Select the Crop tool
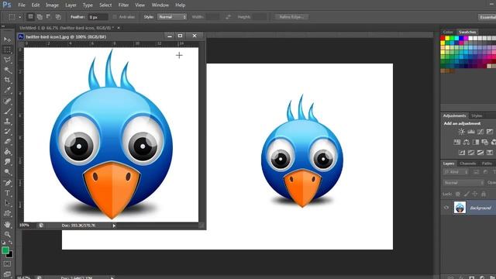The height and width of the screenshot is (279, 496). (7, 80)
